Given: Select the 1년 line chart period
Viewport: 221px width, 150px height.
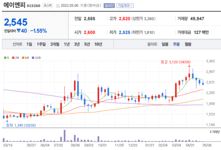Looking at the screenshot, I should [x=67, y=44].
